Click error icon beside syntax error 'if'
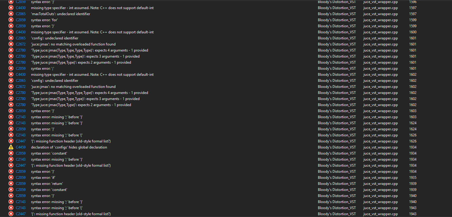This screenshot has height=217, width=452. pyautogui.click(x=11, y=177)
